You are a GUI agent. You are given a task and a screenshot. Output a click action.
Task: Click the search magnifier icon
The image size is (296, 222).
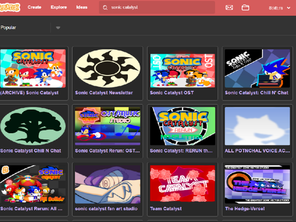105,7
